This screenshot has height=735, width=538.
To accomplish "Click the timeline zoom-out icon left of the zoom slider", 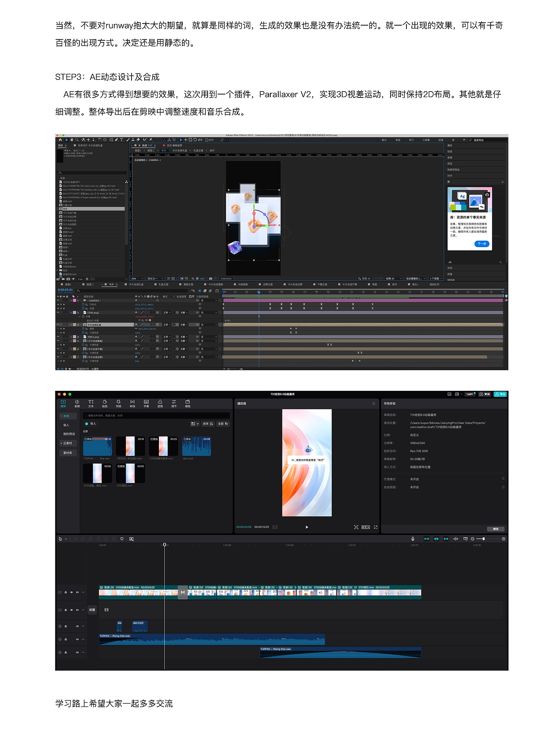I will point(472,539).
